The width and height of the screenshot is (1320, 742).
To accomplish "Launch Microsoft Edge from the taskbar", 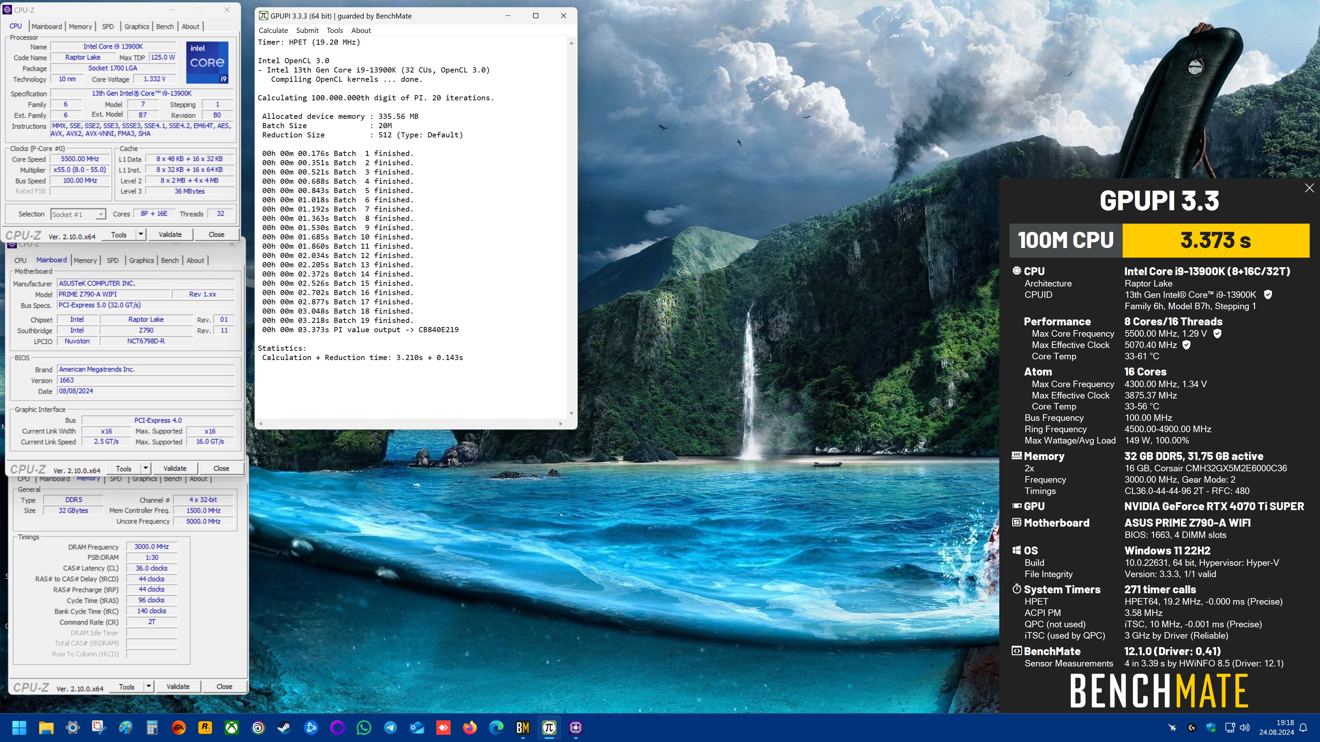I will click(x=496, y=727).
